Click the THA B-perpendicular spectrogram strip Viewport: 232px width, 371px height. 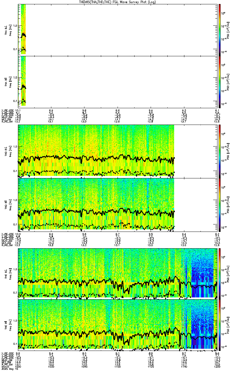(x=23, y=29)
